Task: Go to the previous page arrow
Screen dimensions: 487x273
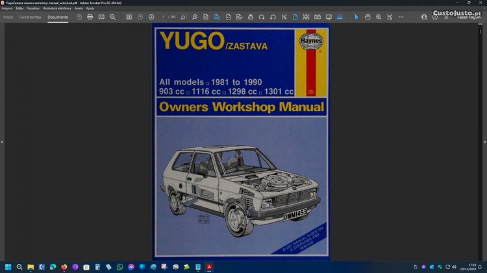Action: pyautogui.click(x=140, y=17)
